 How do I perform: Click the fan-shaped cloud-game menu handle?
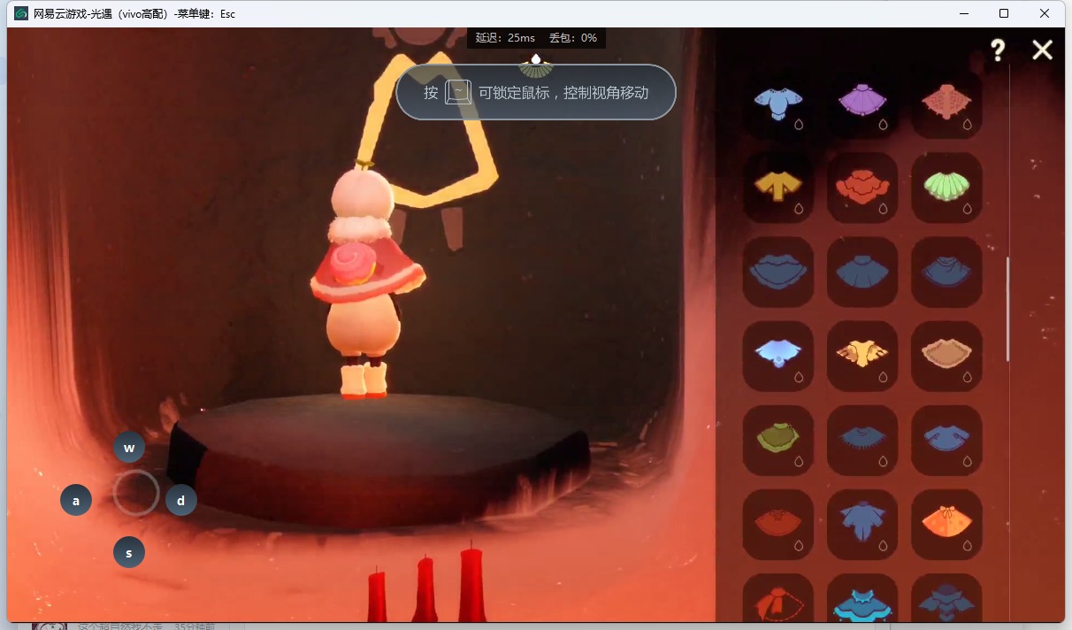pyautogui.click(x=536, y=66)
